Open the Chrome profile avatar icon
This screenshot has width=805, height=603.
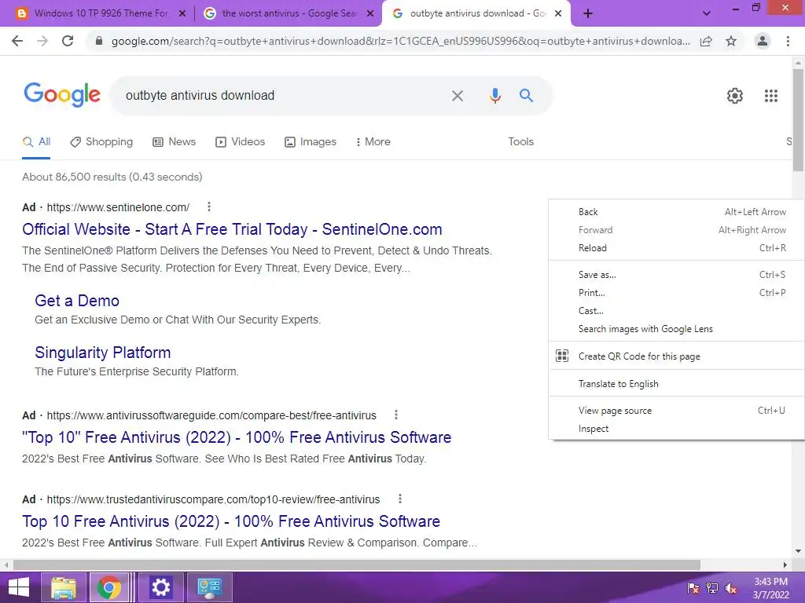763,41
